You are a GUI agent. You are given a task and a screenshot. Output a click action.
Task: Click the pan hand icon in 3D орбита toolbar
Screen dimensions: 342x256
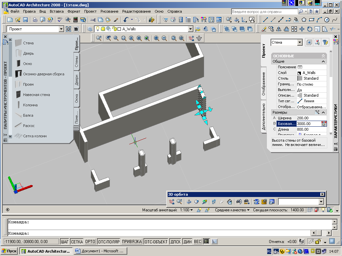click(x=171, y=202)
